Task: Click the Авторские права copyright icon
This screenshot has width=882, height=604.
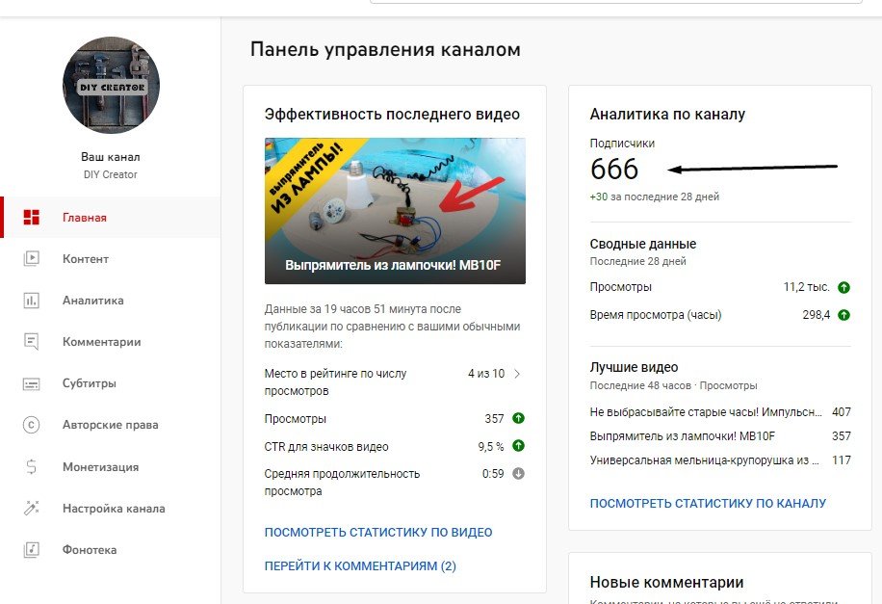Action: pos(32,425)
